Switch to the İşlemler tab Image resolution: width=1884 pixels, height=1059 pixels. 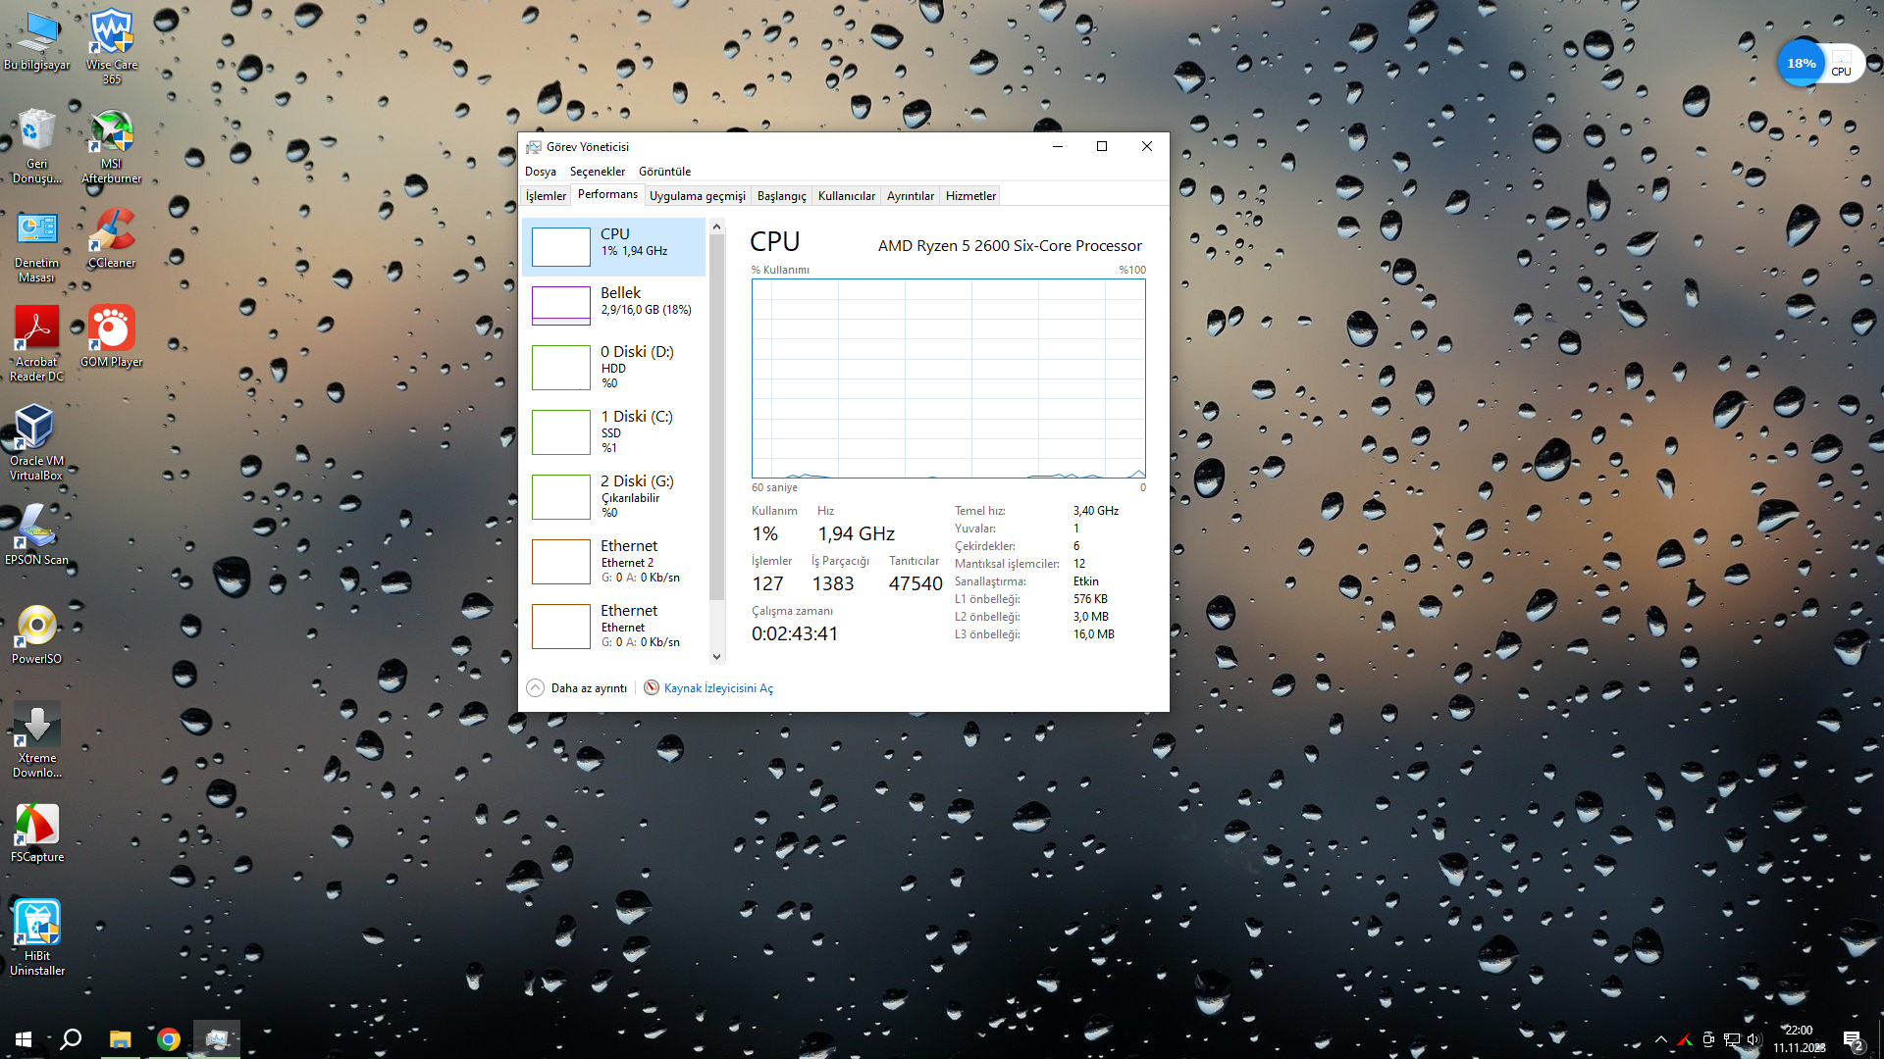coord(546,196)
